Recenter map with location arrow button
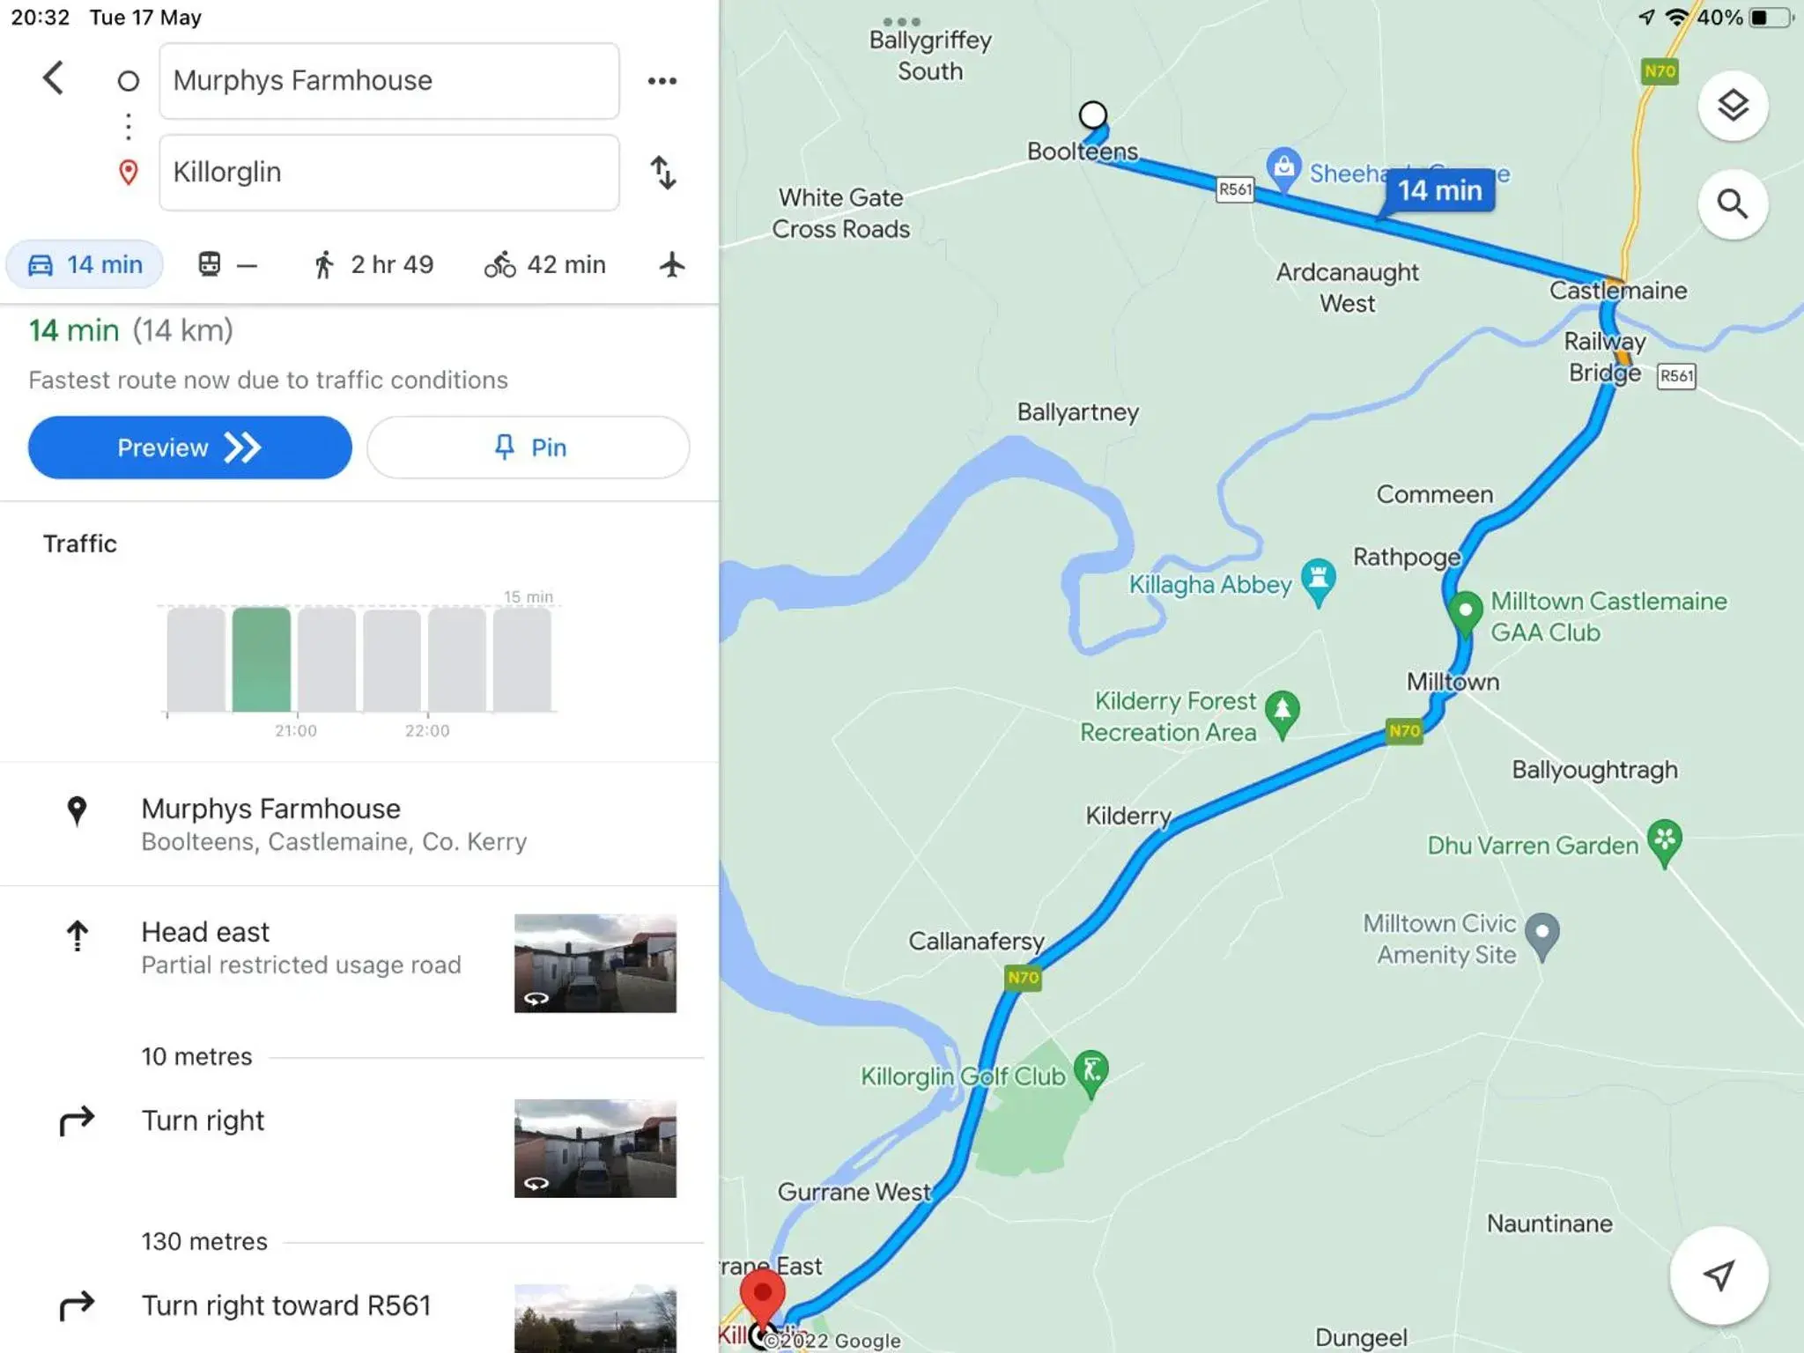 click(1718, 1275)
